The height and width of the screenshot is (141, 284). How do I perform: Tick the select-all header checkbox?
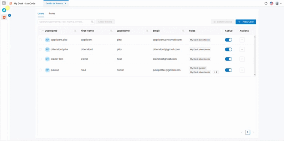click(x=40, y=31)
